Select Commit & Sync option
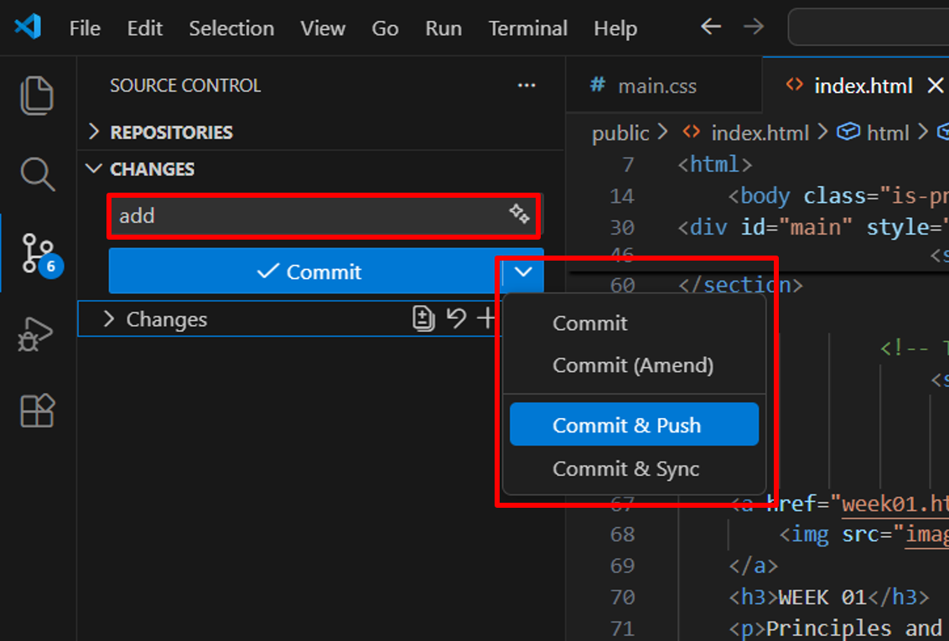949x641 pixels. [x=625, y=469]
